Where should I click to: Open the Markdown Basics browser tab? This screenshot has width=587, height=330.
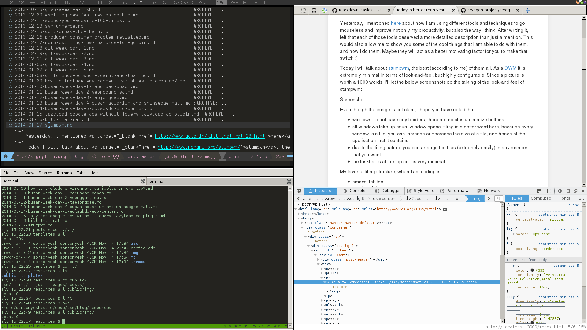point(360,10)
